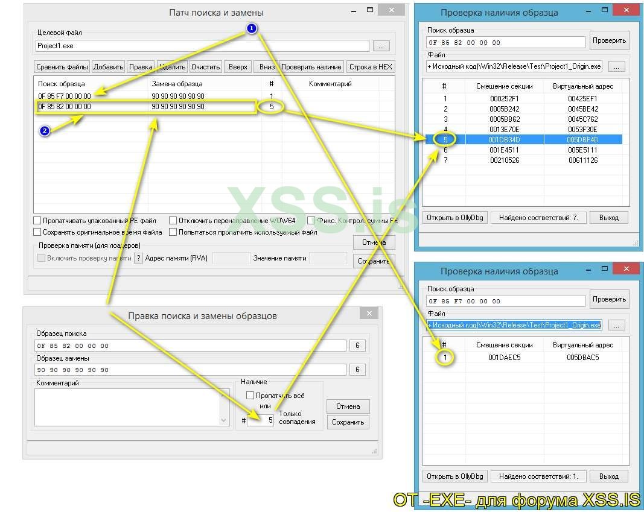
Task: Click Сохранить in the main patch window
Action: (374, 261)
